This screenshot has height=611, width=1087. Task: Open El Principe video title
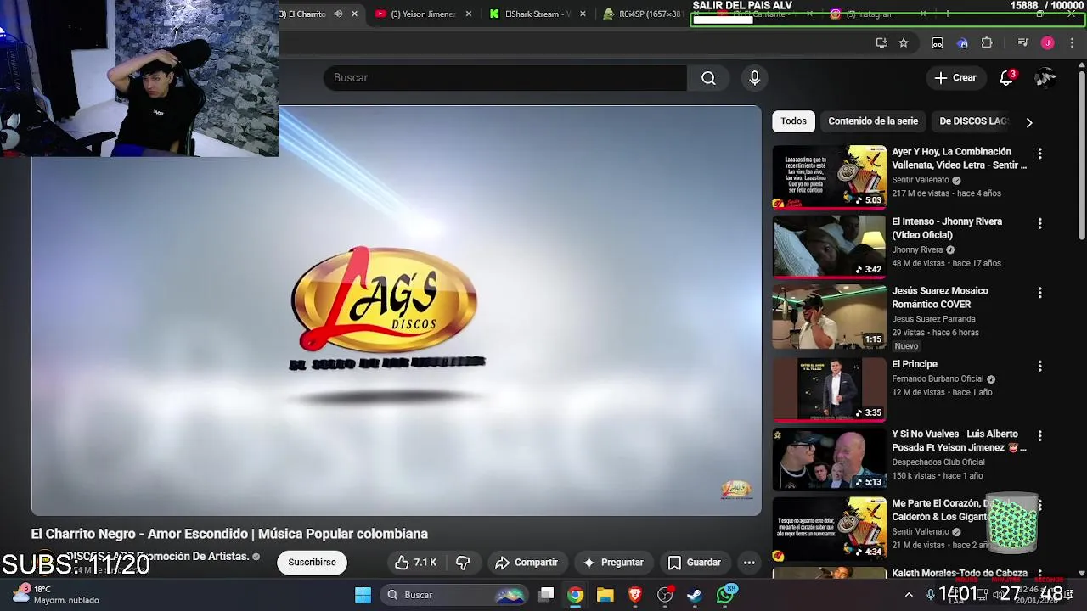[915, 364]
